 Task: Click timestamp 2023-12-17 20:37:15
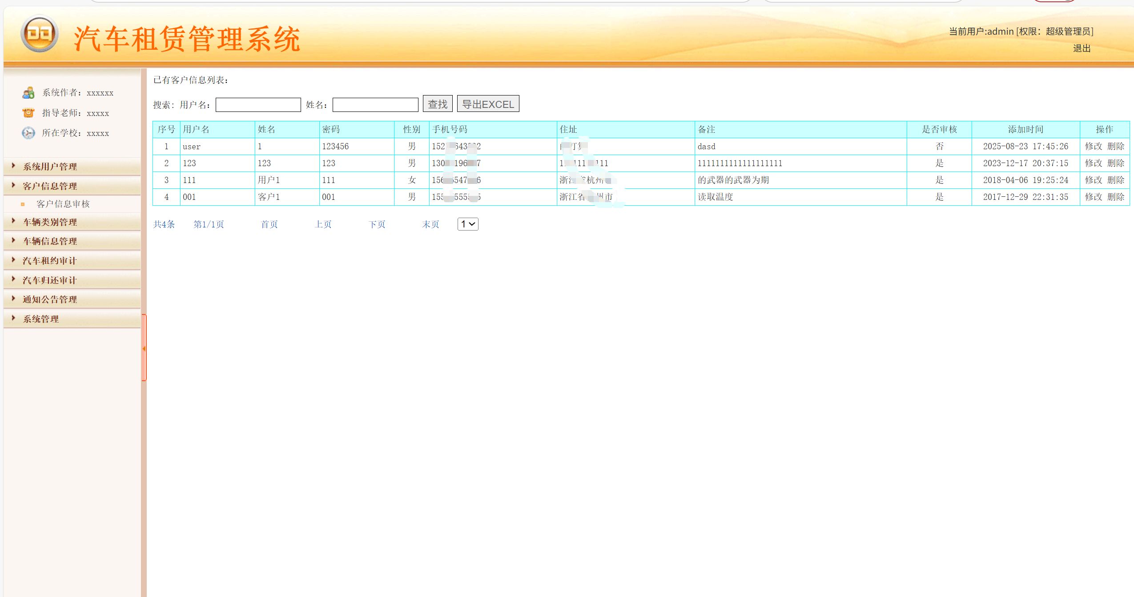tap(1025, 163)
